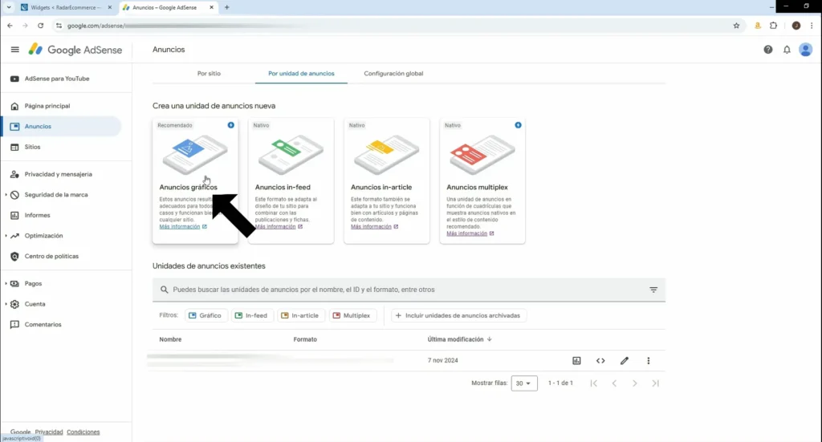Open the notifications bell
This screenshot has height=442, width=822.
787,50
